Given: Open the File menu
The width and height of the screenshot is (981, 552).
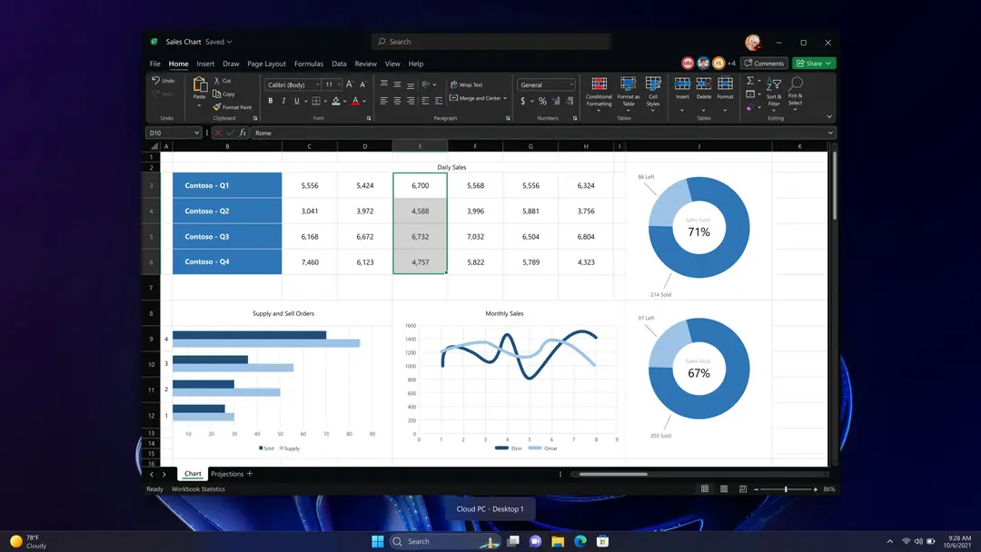Looking at the screenshot, I should [x=154, y=64].
